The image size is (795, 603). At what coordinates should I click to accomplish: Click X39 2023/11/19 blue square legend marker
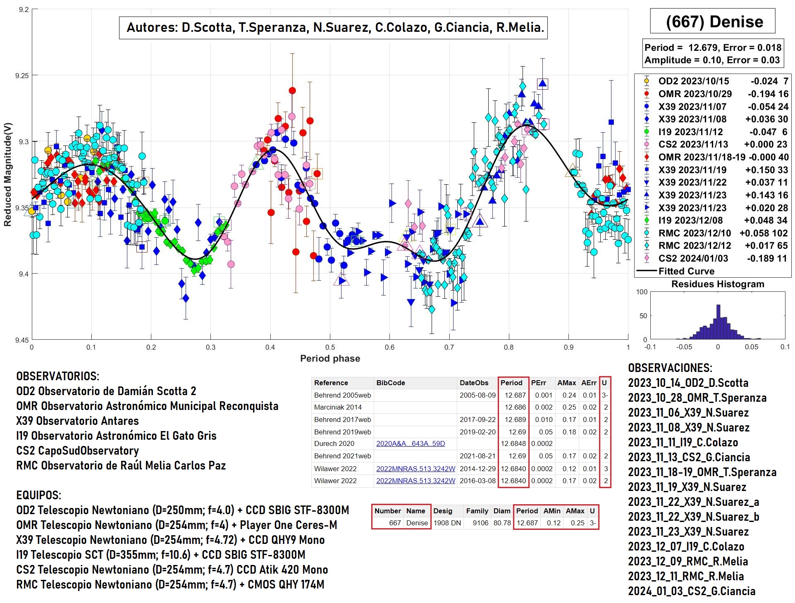pos(647,170)
